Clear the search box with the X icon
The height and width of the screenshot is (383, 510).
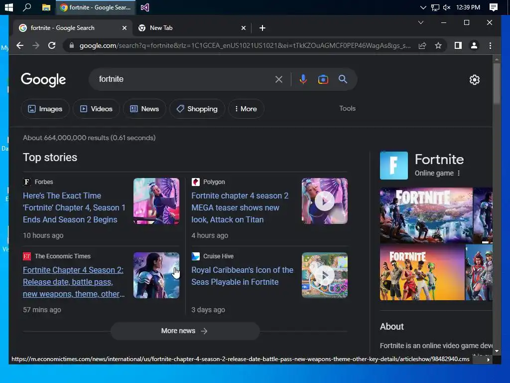(279, 79)
